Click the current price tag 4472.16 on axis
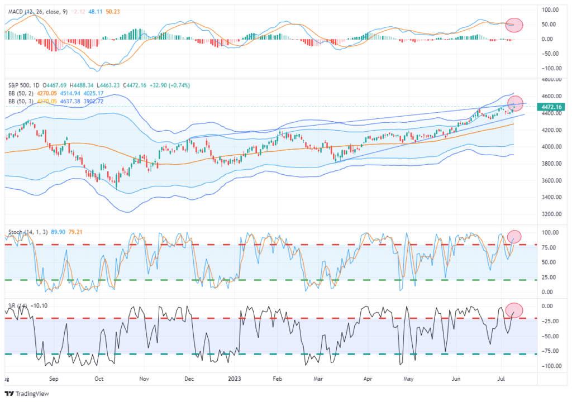This screenshot has width=572, height=402. 551,107
